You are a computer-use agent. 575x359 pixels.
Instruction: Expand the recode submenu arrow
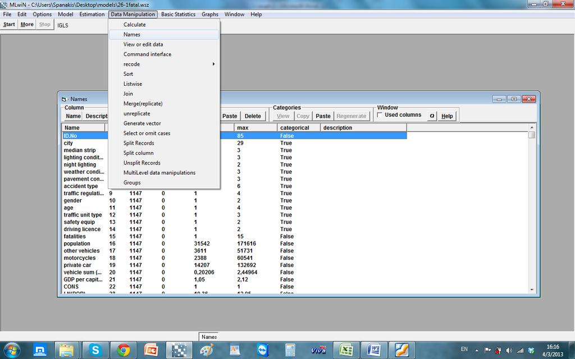pos(213,64)
